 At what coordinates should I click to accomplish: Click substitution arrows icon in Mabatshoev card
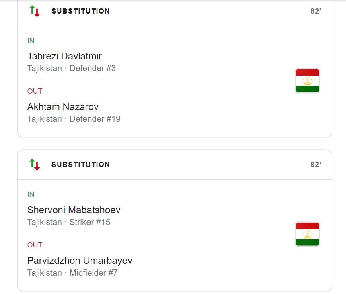[35, 164]
